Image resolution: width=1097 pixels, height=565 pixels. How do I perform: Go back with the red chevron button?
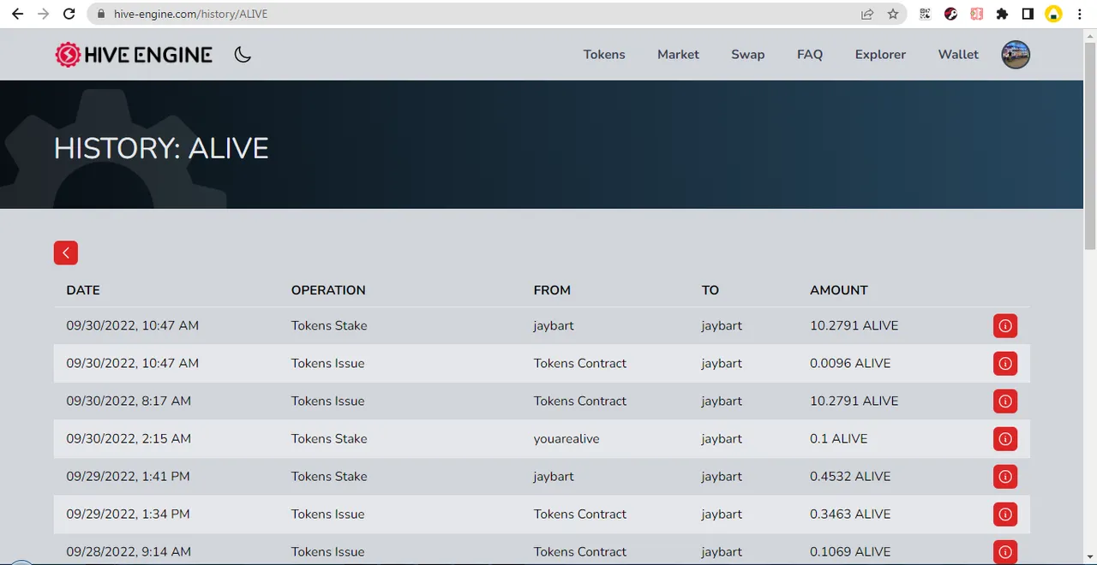(66, 253)
